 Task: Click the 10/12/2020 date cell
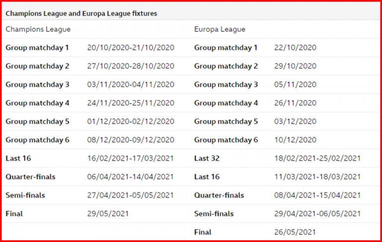295,140
